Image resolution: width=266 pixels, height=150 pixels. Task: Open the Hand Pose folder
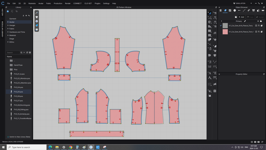click(x=19, y=65)
